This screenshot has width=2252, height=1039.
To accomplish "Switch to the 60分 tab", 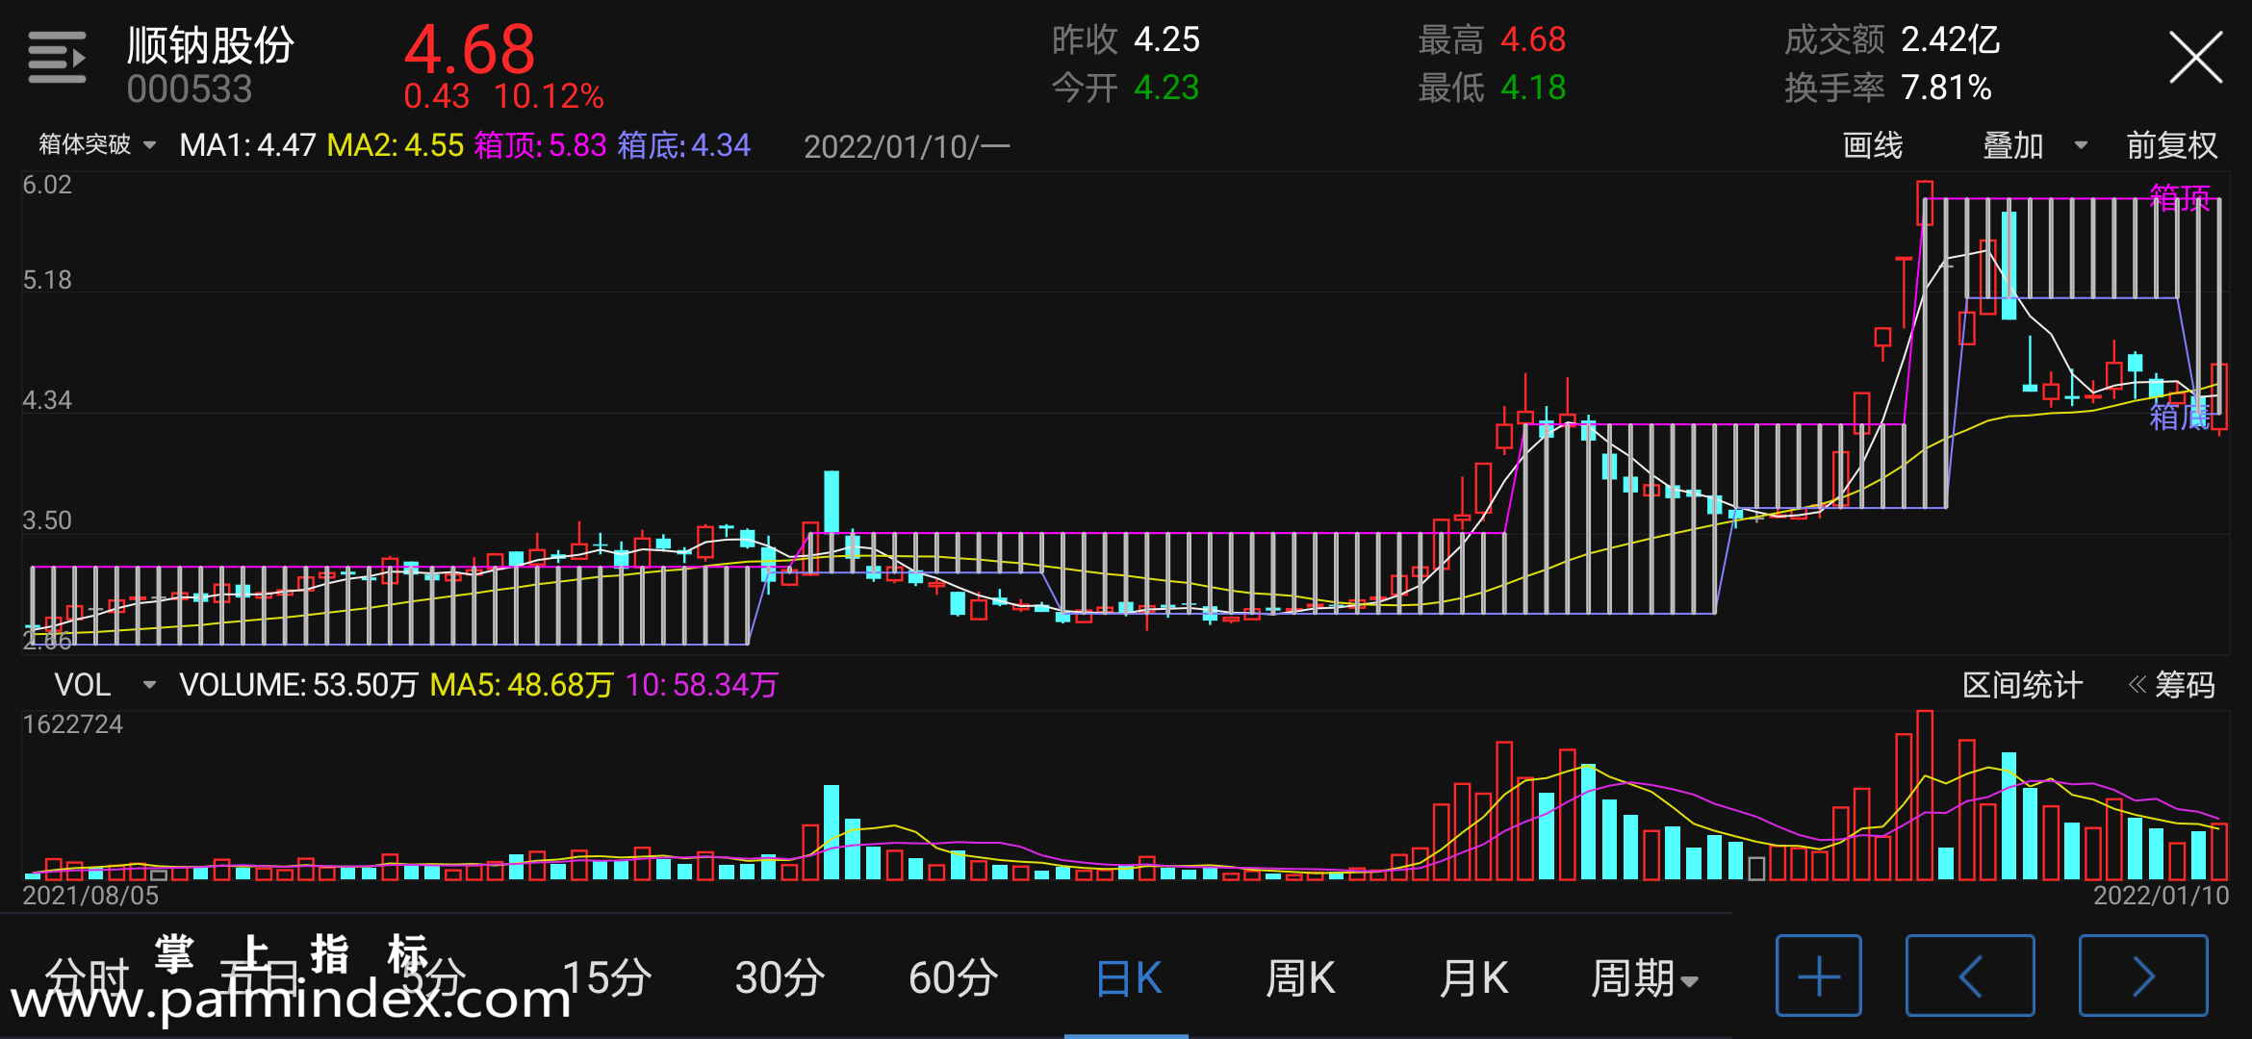I will tap(953, 978).
